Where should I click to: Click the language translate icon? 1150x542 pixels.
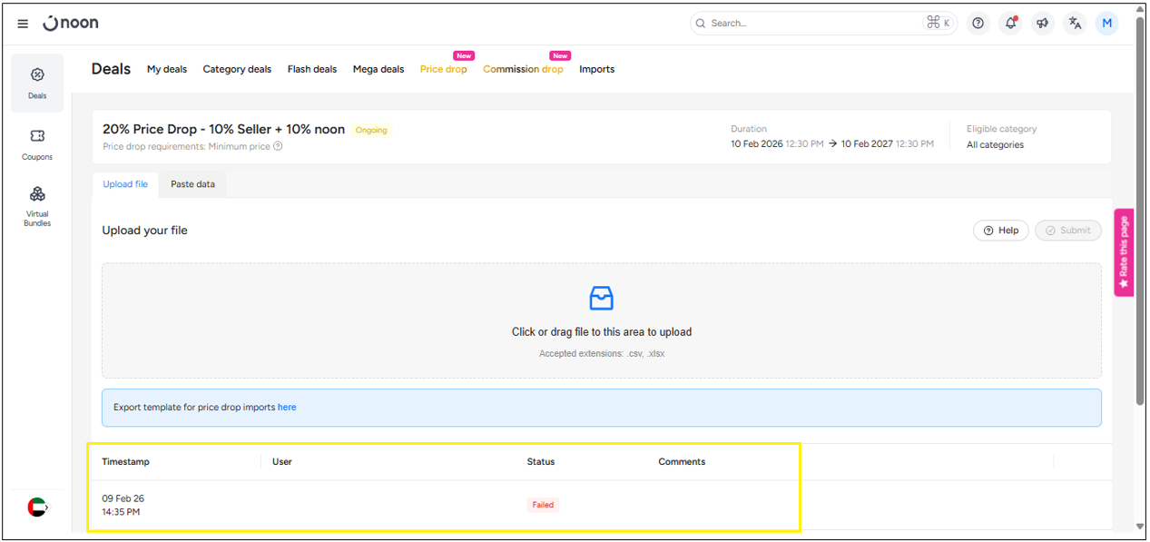tap(1075, 24)
